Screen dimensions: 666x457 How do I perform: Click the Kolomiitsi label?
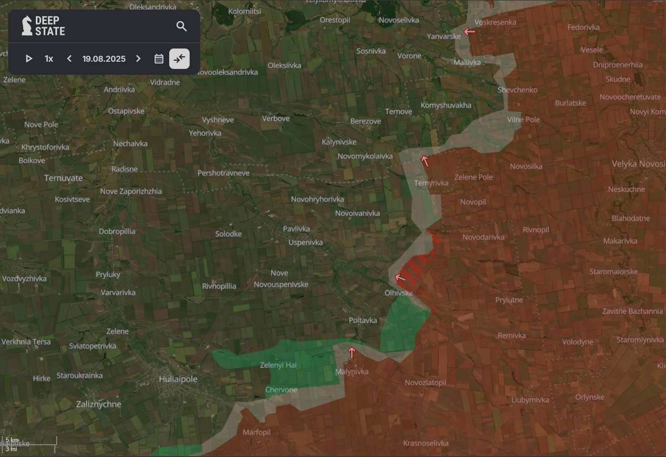point(245,11)
